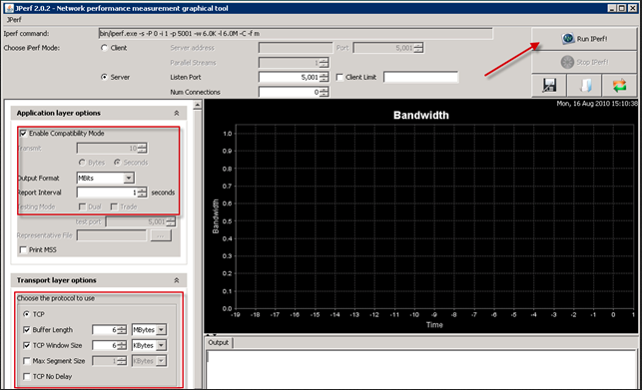Adjust the Buffer Length spinner arrows
This screenshot has height=390, width=642.
click(122, 330)
